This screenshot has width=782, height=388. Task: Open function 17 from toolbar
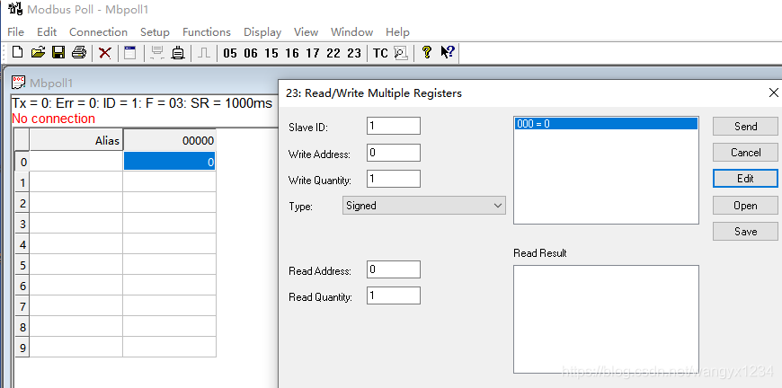pyautogui.click(x=313, y=53)
